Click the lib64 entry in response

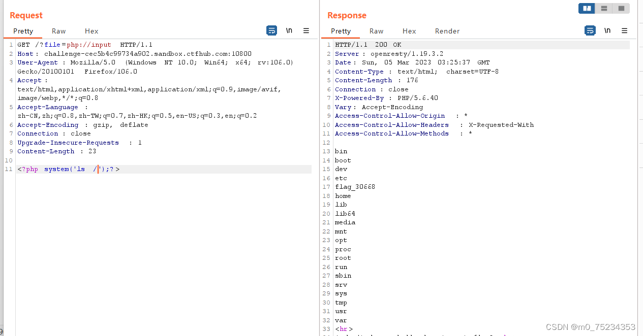click(345, 214)
